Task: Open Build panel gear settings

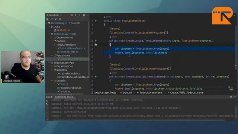Action: [x=231, y=97]
